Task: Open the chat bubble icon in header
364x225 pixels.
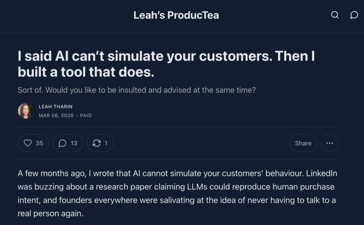Action: pyautogui.click(x=354, y=15)
